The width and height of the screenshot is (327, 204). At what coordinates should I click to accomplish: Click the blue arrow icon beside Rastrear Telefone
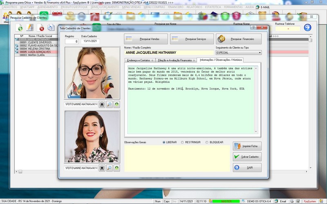pos(307,27)
